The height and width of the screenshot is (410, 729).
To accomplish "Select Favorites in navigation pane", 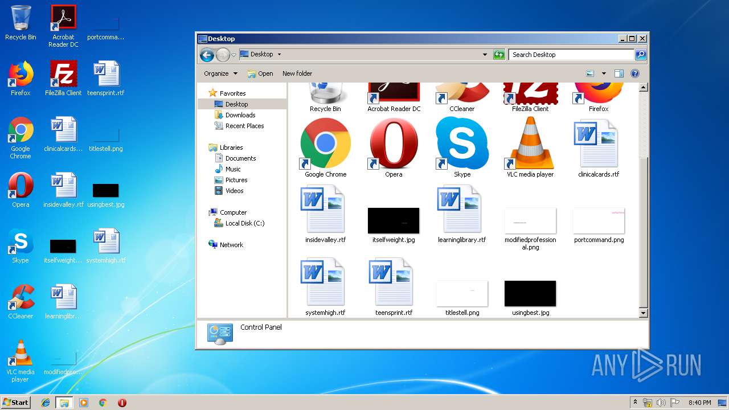I will [x=227, y=93].
